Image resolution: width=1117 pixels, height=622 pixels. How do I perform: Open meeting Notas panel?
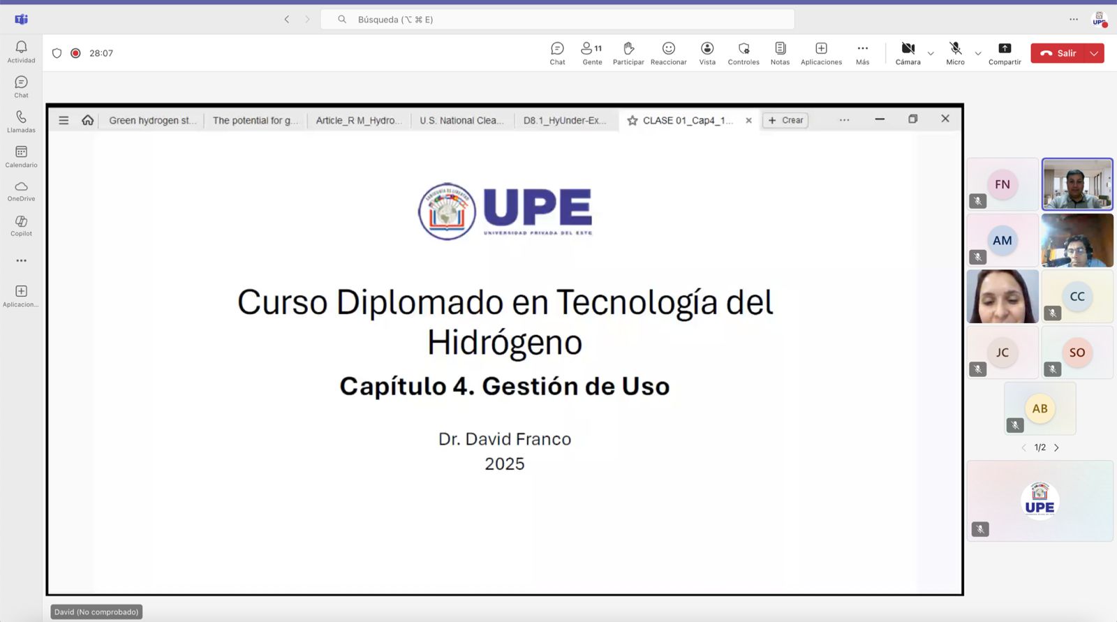pos(780,53)
